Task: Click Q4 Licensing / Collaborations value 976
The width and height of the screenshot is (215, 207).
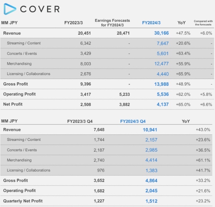Action: click(101, 170)
